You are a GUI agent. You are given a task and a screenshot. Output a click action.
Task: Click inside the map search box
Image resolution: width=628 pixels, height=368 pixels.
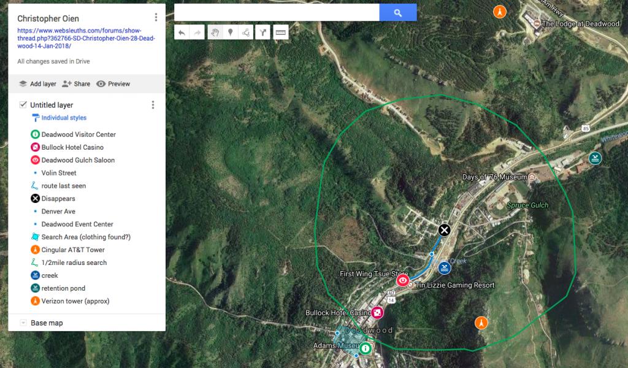276,12
